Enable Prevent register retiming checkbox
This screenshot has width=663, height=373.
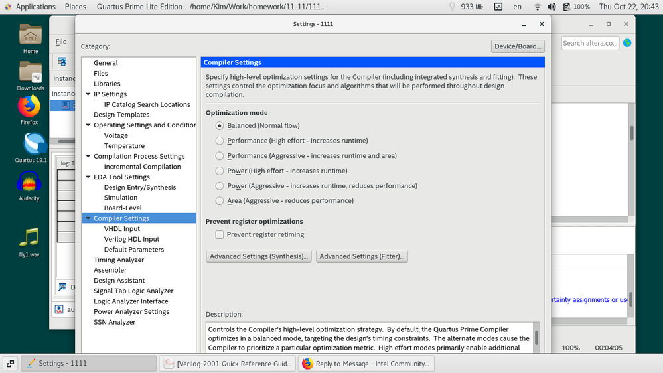click(220, 234)
